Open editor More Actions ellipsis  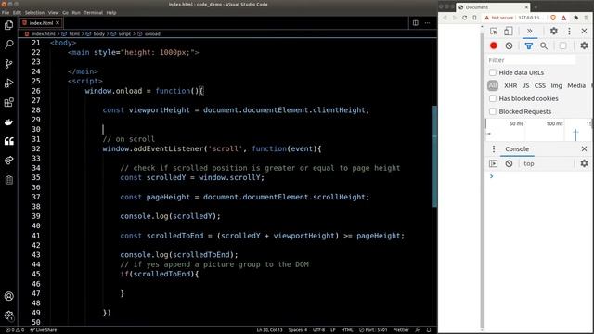(427, 22)
